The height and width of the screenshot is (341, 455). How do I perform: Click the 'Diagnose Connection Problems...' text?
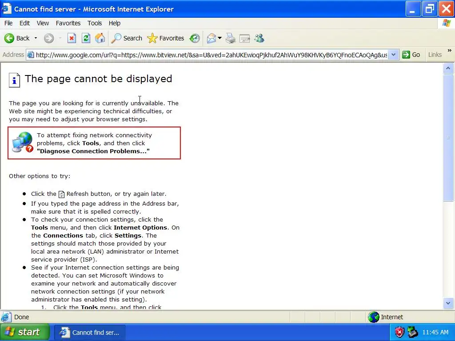(93, 151)
